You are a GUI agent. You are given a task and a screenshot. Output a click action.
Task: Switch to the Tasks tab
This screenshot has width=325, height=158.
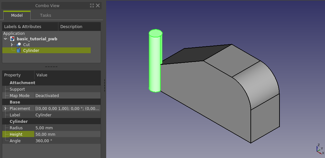[46, 15]
